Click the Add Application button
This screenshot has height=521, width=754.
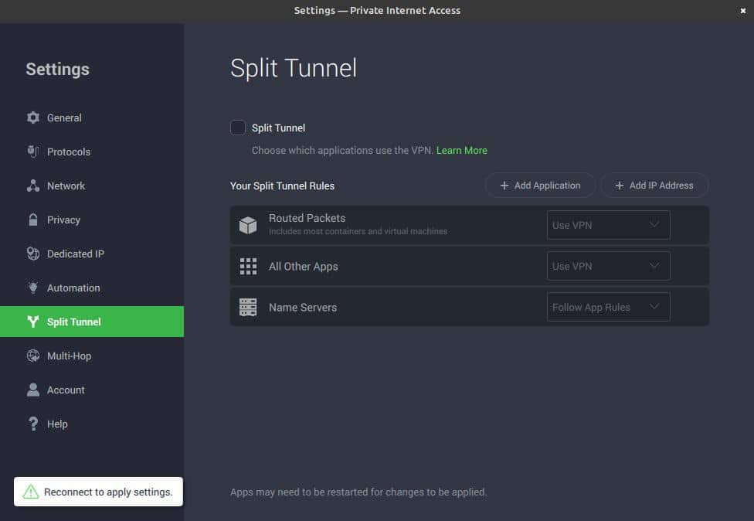pyautogui.click(x=541, y=186)
